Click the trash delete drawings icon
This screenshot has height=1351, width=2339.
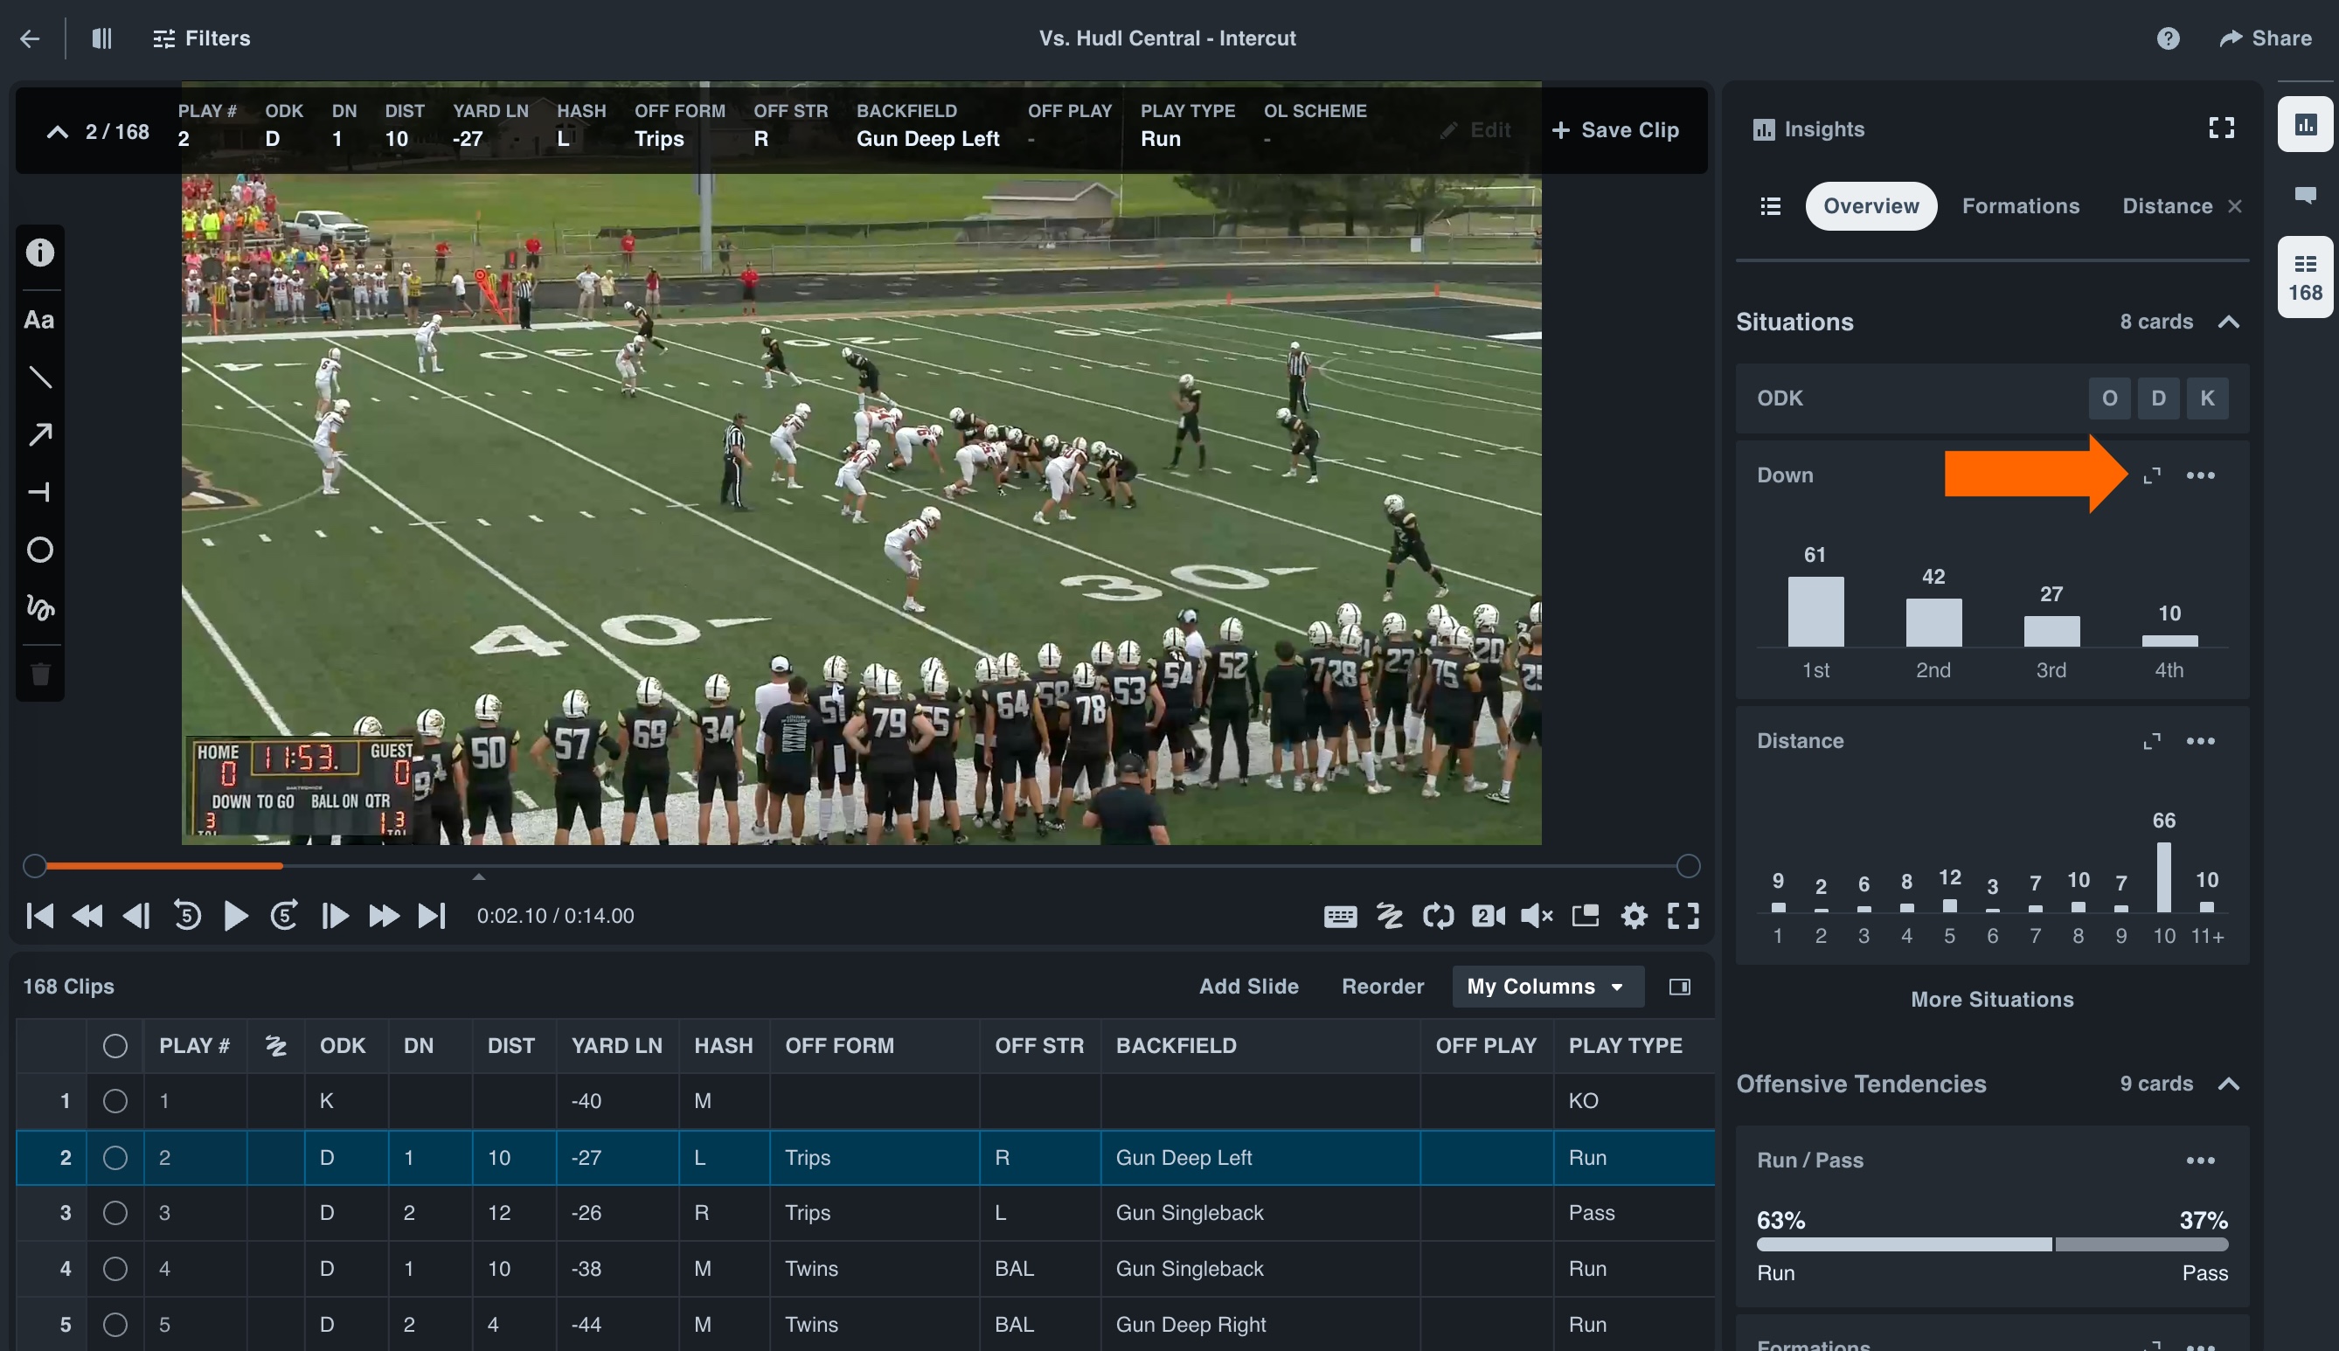(x=40, y=674)
